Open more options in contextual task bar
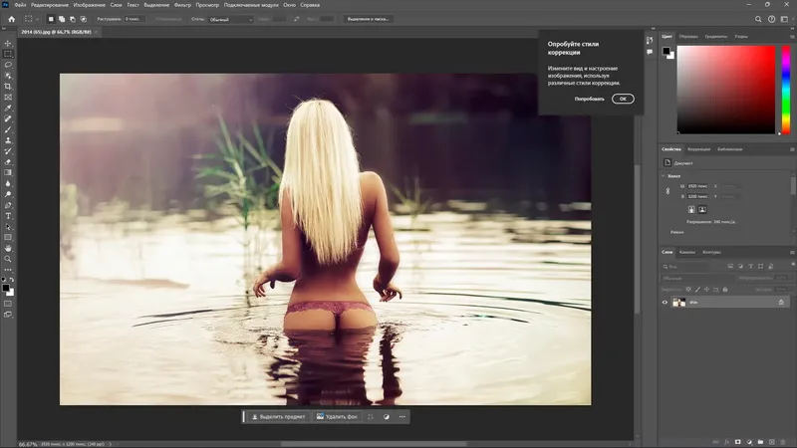The height and width of the screenshot is (448, 797). pos(402,416)
